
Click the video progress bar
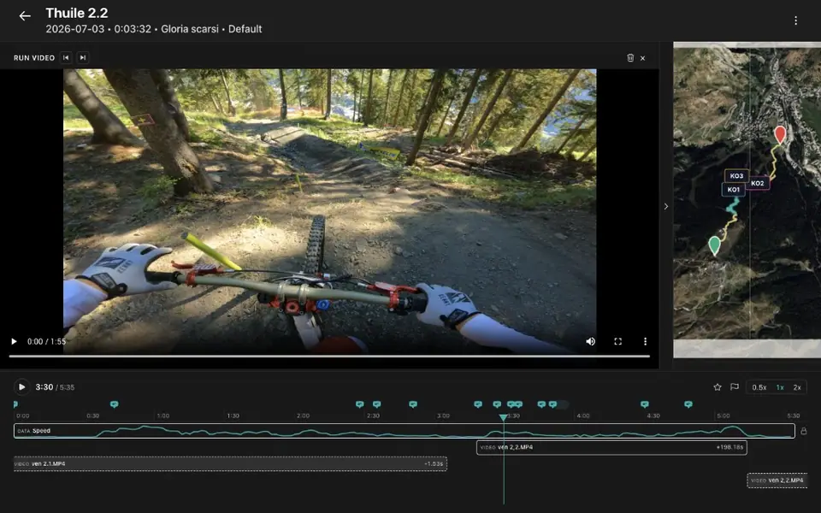pyautogui.click(x=329, y=357)
